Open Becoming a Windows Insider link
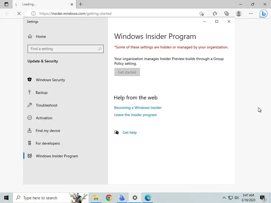 coord(138,108)
